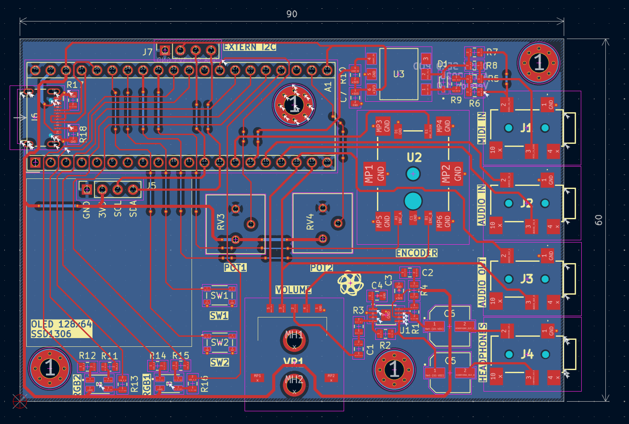The height and width of the screenshot is (424, 629).
Task: Click the R6 reference label
Action: coord(475,103)
